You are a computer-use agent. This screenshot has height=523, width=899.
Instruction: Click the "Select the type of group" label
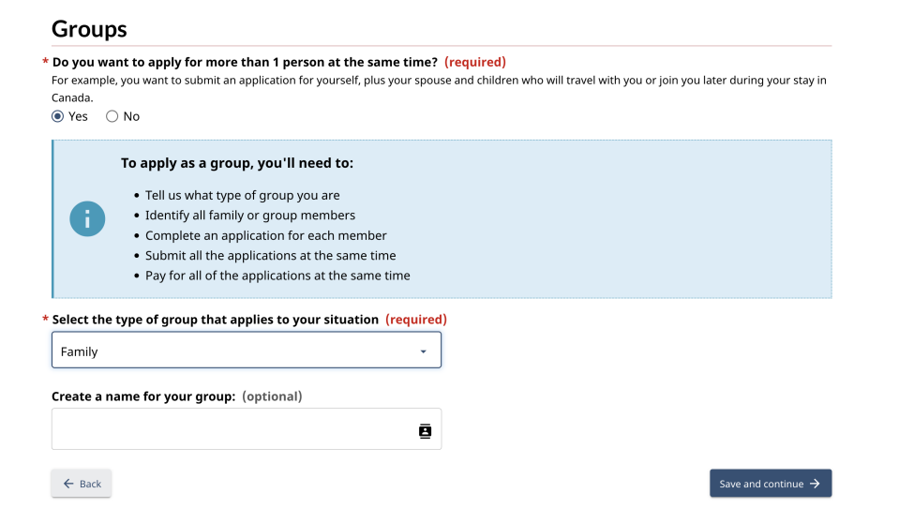[x=216, y=320]
